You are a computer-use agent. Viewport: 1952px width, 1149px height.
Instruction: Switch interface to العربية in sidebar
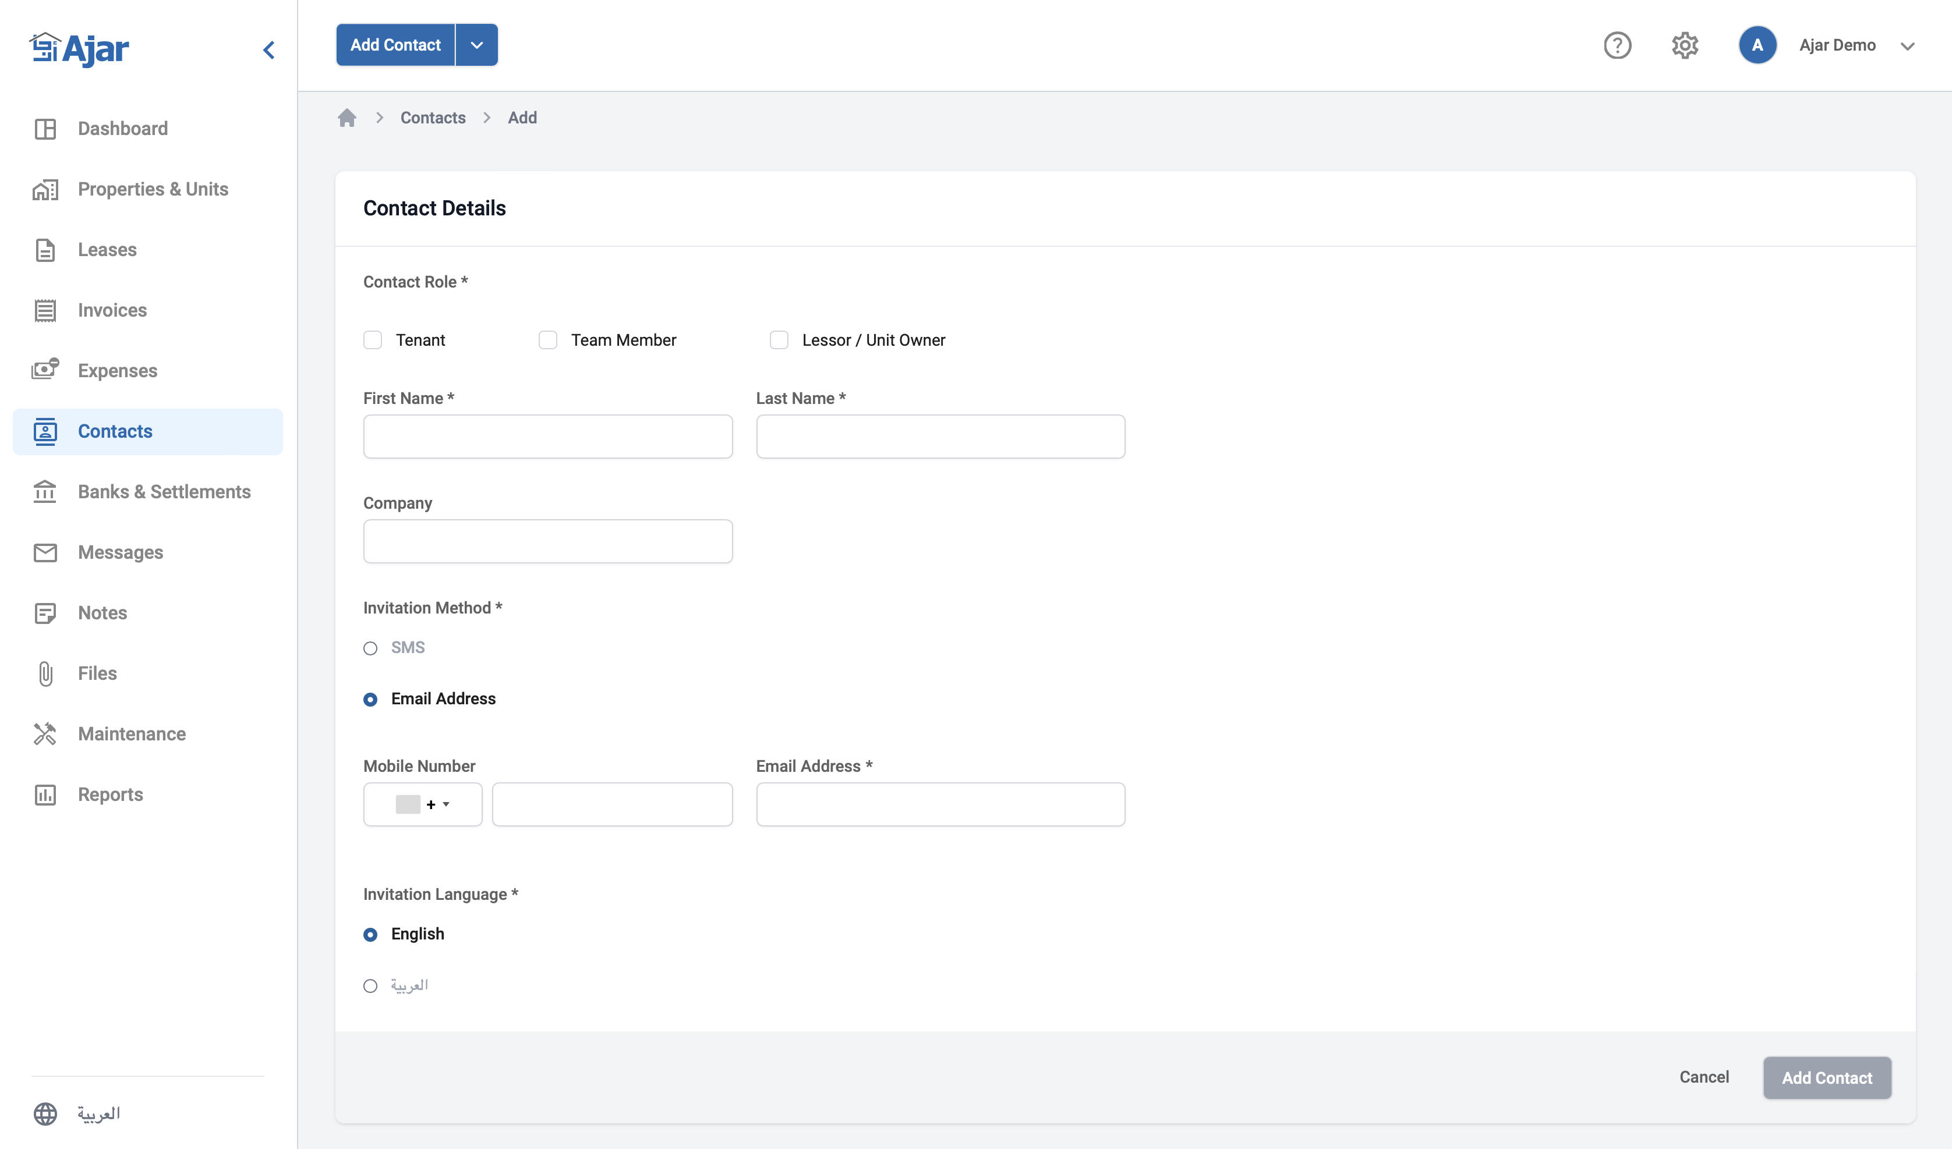click(x=98, y=1113)
